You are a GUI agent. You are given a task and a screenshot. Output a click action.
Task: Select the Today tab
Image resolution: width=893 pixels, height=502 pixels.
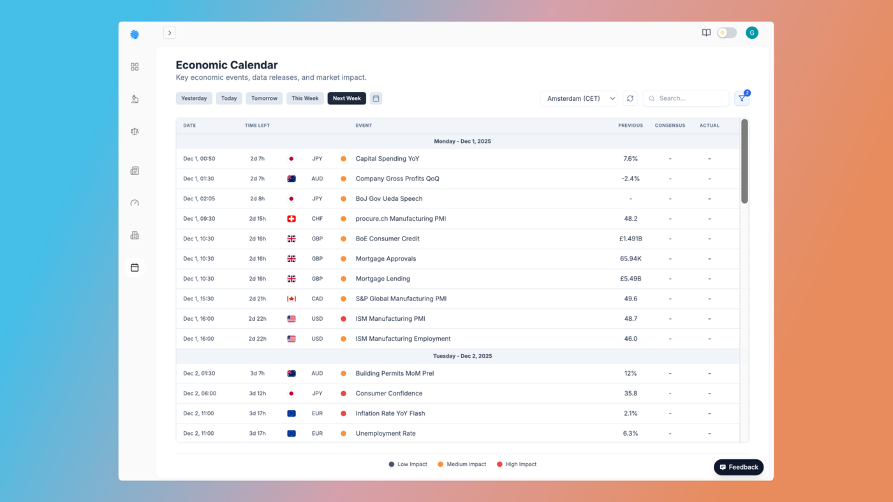click(229, 98)
